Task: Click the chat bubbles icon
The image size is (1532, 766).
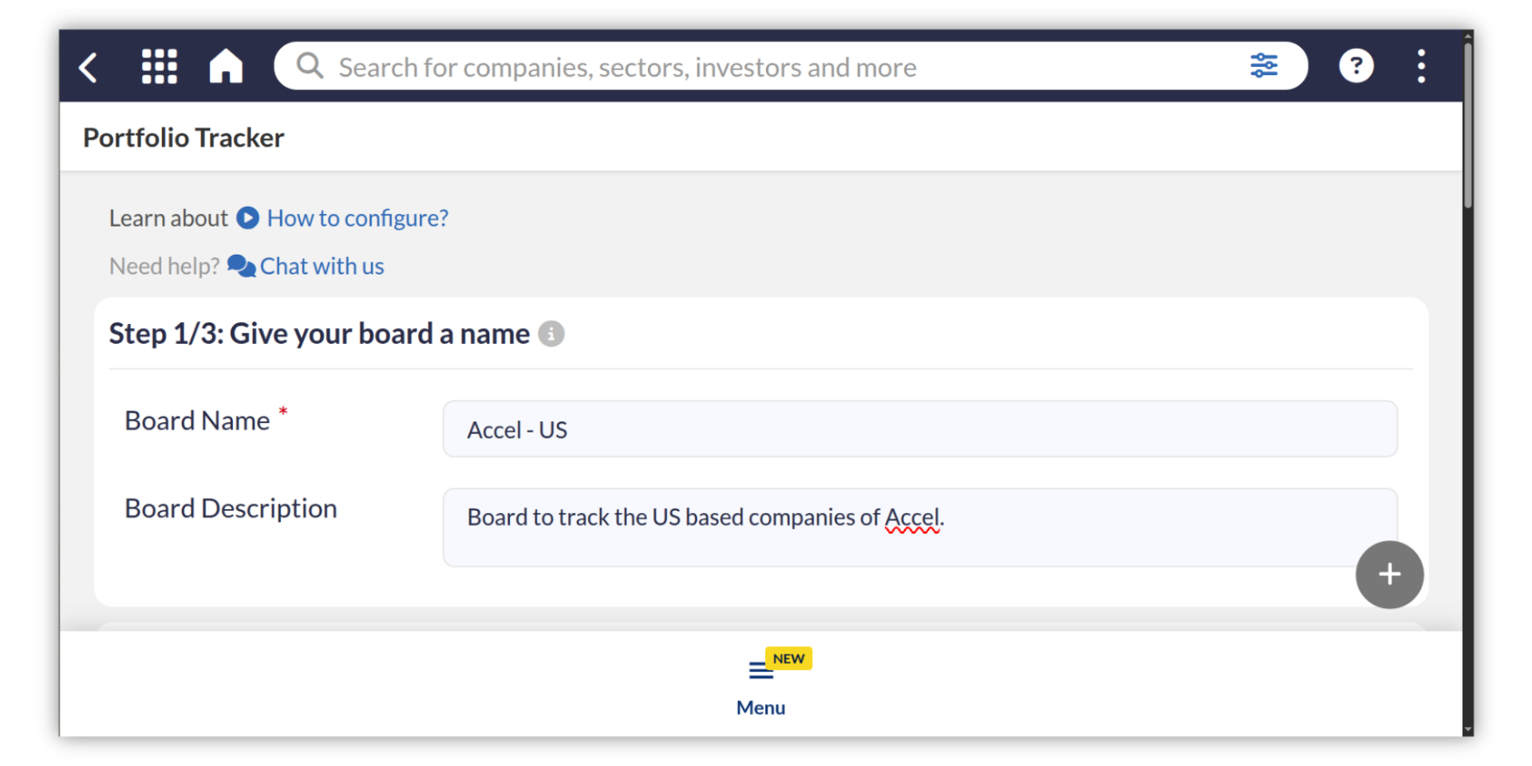Action: [241, 266]
